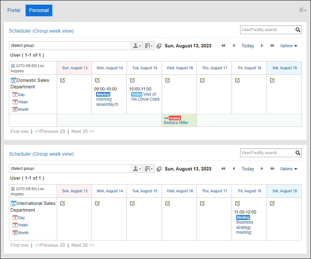311x259 pixels.
Task: Open Month view for Domestic Sales Department
Action: [x=21, y=110]
